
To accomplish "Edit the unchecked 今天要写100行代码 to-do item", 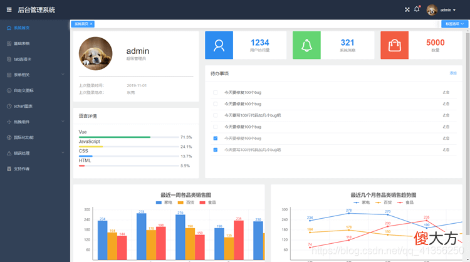I will click(x=444, y=115).
